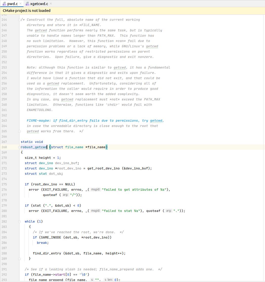Image resolution: width=265 pixels, height=282 pixels.
Task: Click line number 268 in the gutter
Action: pos(4,147)
